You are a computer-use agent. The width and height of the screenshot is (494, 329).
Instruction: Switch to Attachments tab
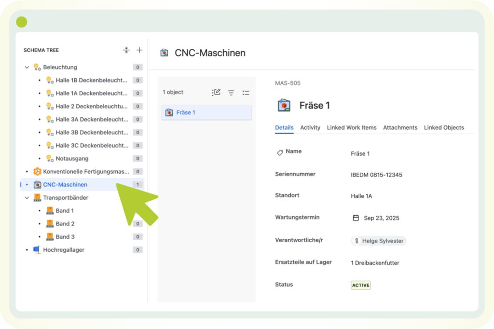(x=400, y=128)
